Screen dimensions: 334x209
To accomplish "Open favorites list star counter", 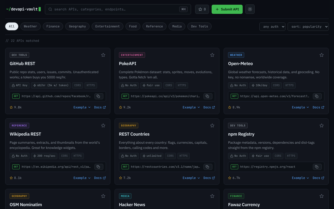I will click(x=202, y=9).
